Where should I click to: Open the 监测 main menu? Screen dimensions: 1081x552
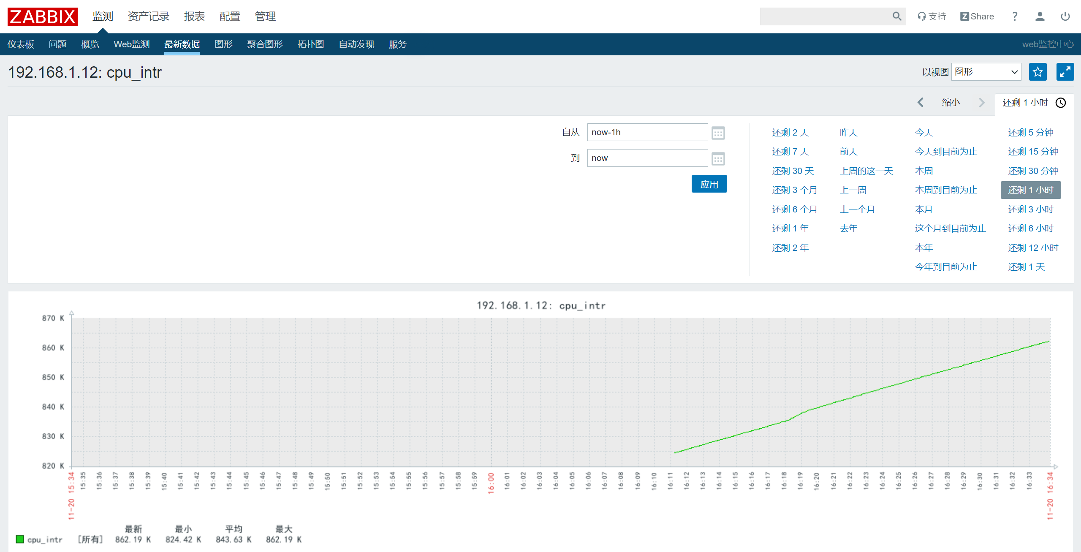click(103, 16)
